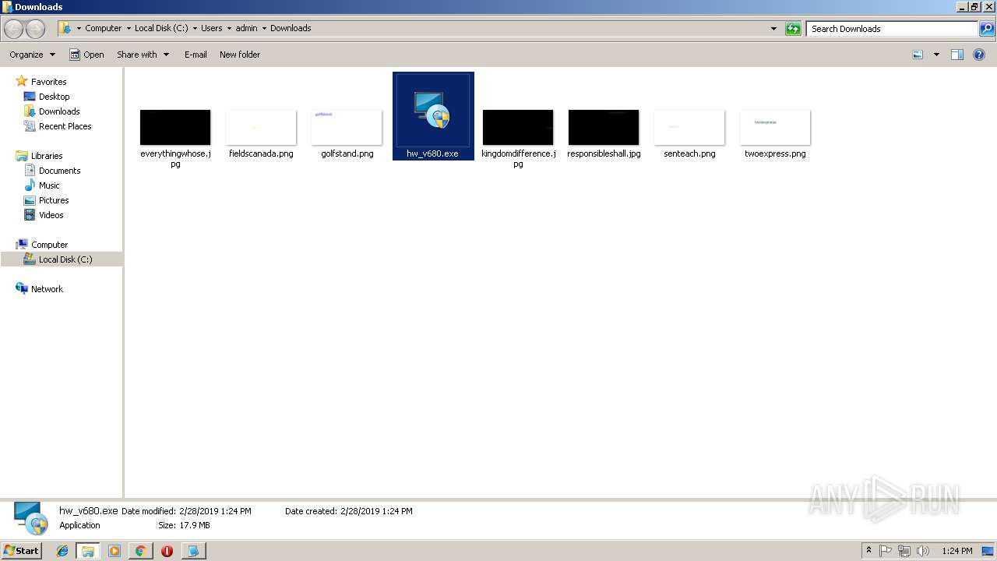Select kingdomdifference.jpg thumbnail
997x561 pixels.
coord(518,127)
